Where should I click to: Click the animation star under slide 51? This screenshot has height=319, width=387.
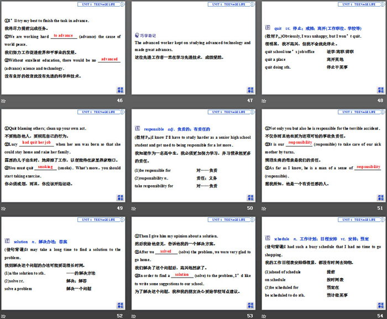pos(264,208)
